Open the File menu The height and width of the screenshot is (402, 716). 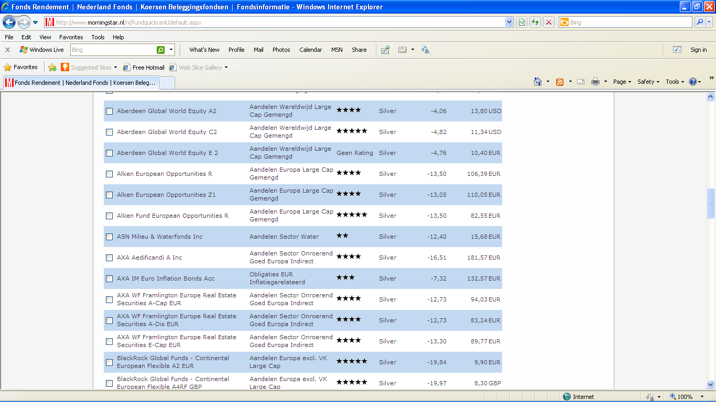click(9, 37)
